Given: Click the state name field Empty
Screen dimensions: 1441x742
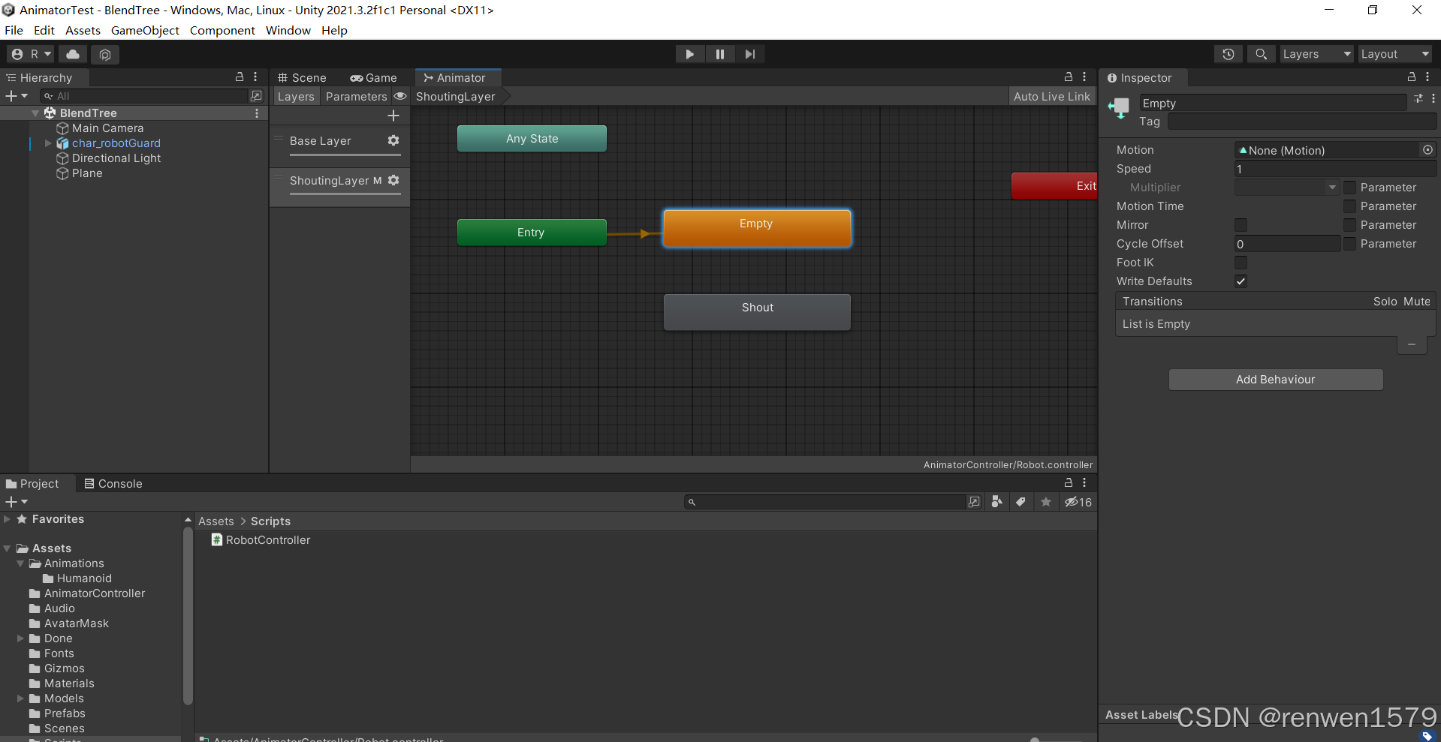Looking at the screenshot, I should (x=1272, y=104).
